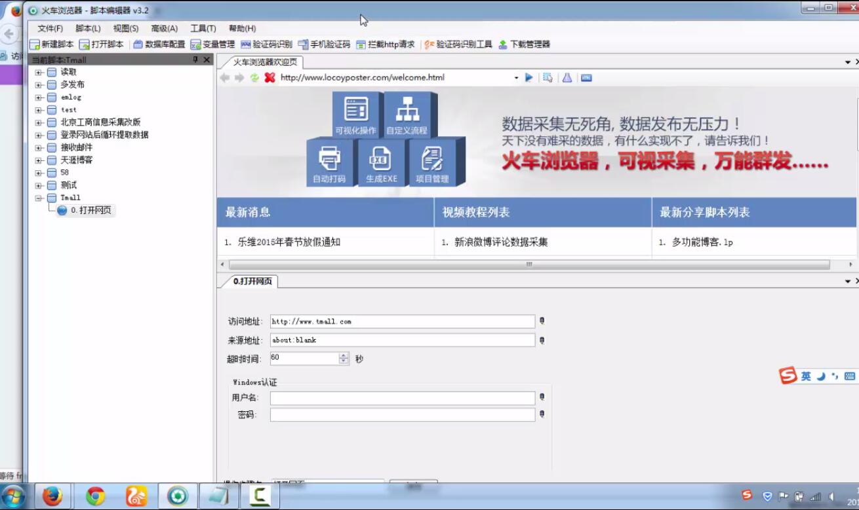Expand the test script node
Viewport: 859px width, 510px height.
[39, 110]
